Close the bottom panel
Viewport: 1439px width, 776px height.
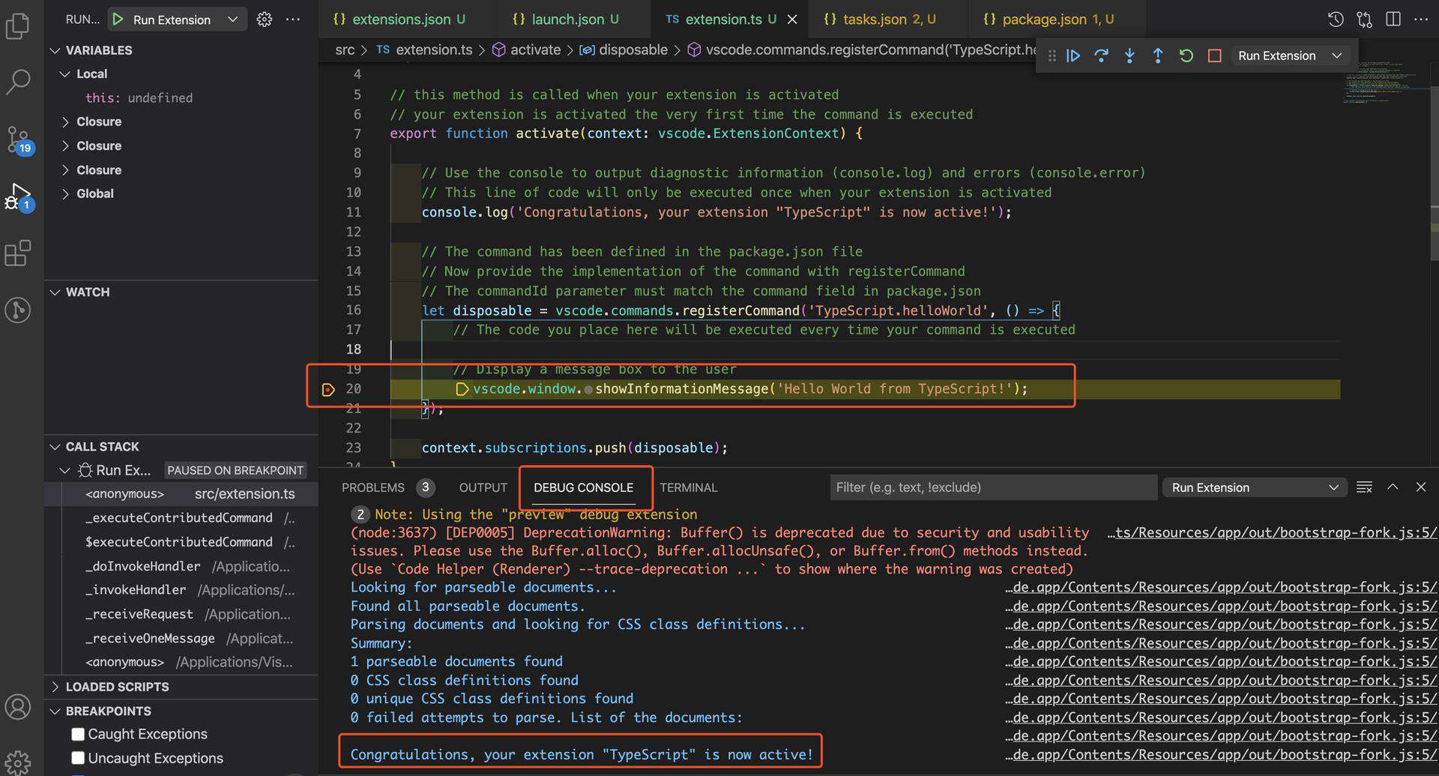(x=1421, y=487)
